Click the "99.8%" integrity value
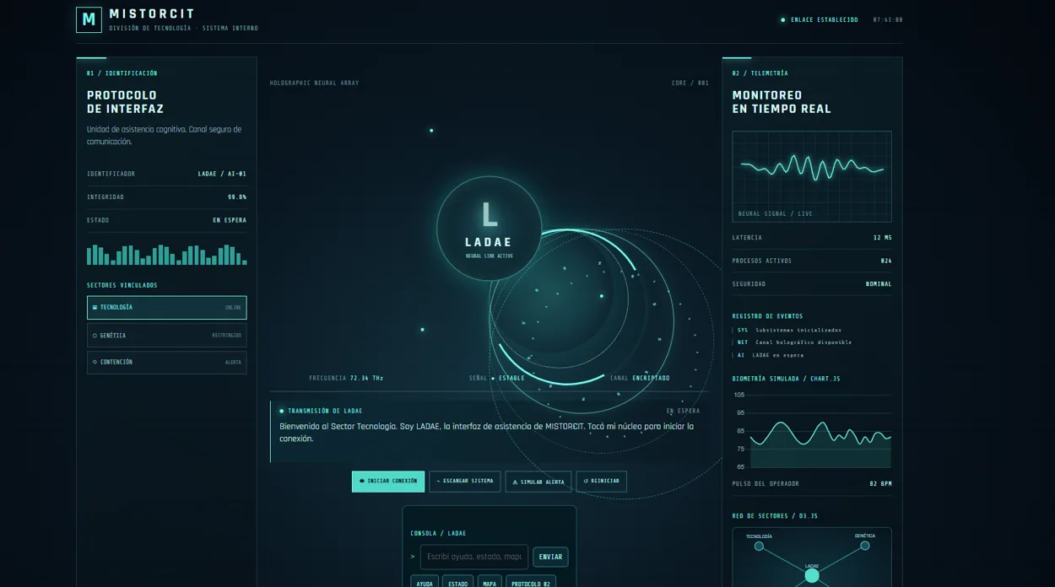The image size is (1055, 587). 237,197
